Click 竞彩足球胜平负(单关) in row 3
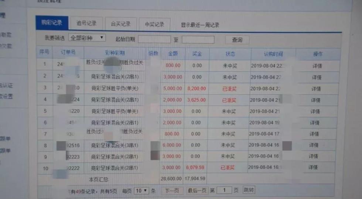This screenshot has height=199, width=362. [x=115, y=88]
